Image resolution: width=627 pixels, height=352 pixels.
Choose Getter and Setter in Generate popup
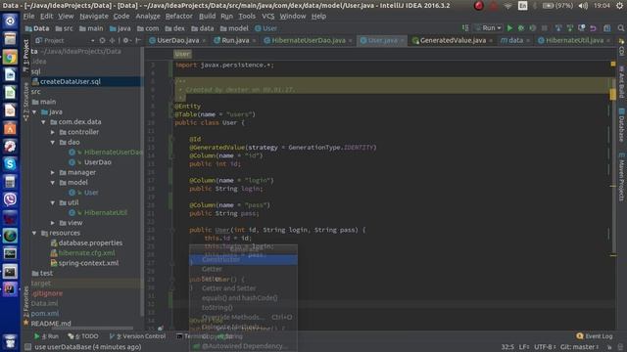click(x=243, y=288)
